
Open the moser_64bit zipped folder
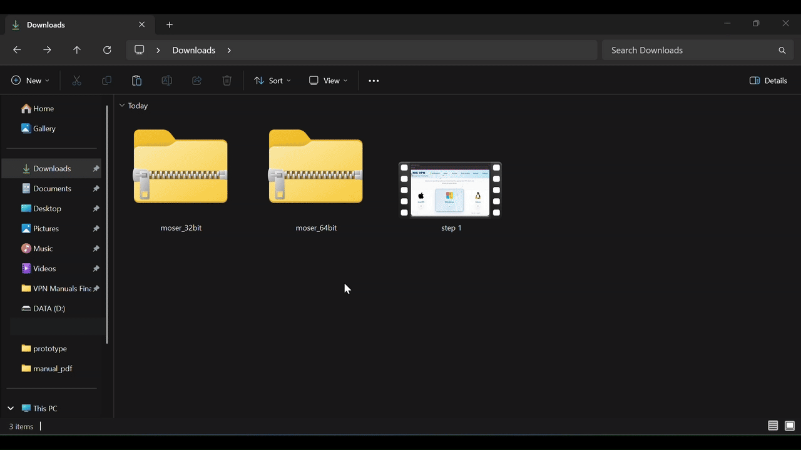(315, 167)
